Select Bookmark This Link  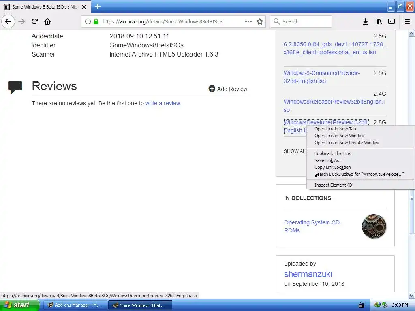332,153
